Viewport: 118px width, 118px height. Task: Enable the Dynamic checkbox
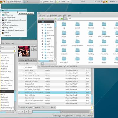coord(33,107)
